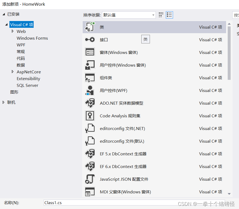Select the 类 (Class) template icon
Viewport: 239px width, 209px height.
tap(90, 27)
